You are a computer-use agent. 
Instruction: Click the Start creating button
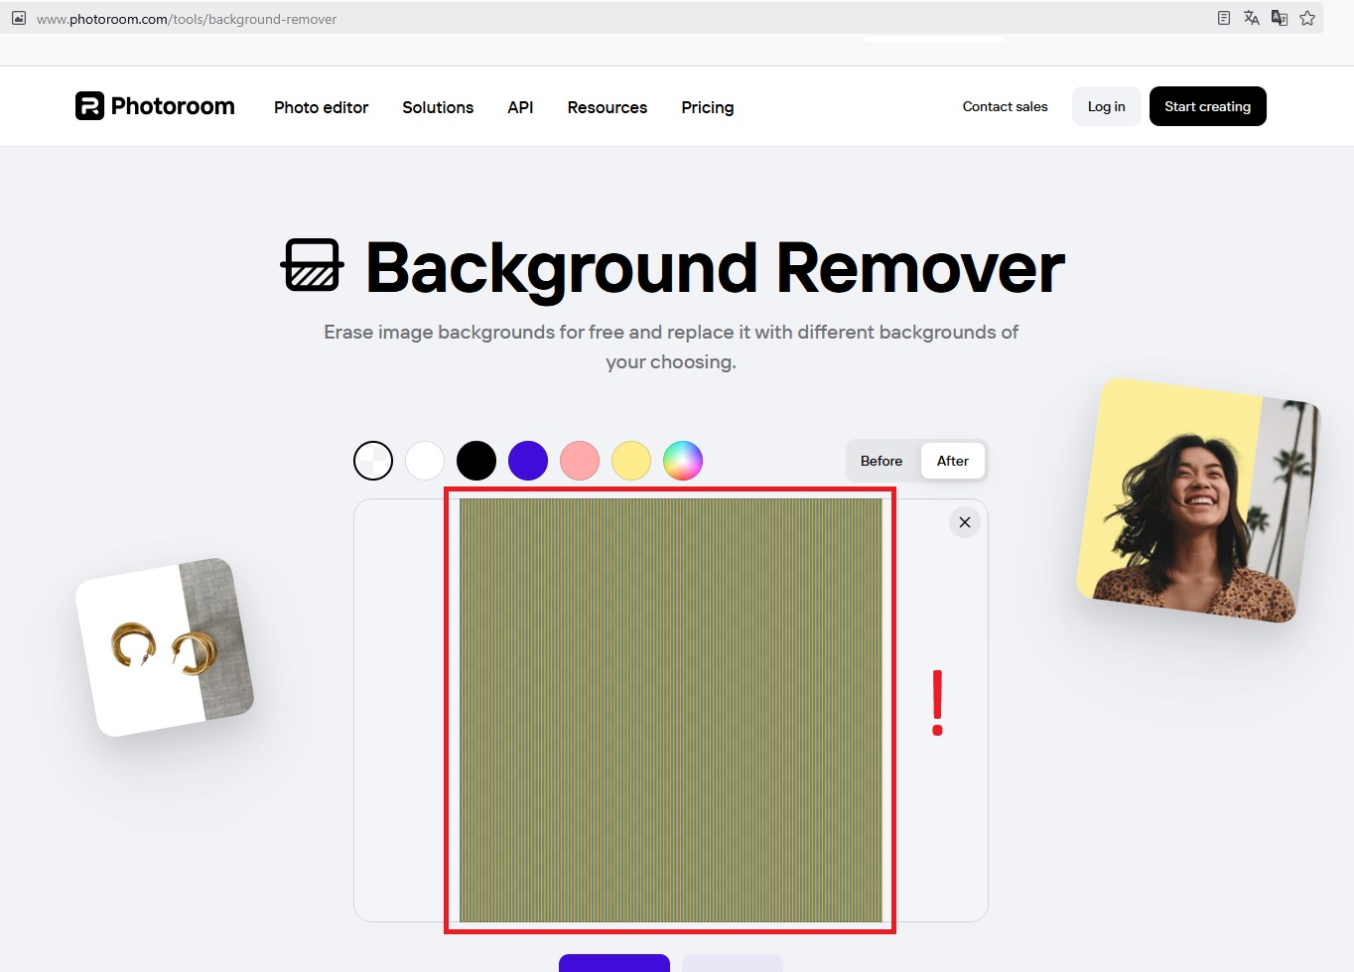[1207, 106]
